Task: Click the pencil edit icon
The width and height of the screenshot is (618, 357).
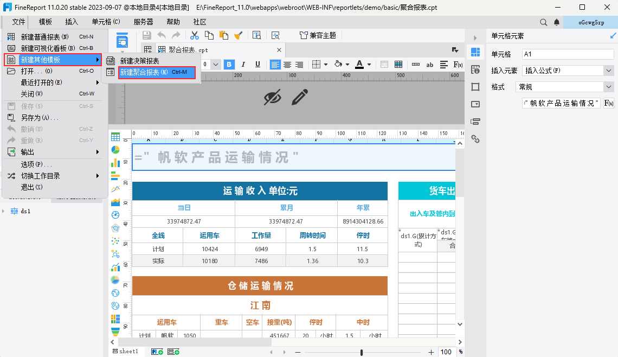Action: pos(300,98)
